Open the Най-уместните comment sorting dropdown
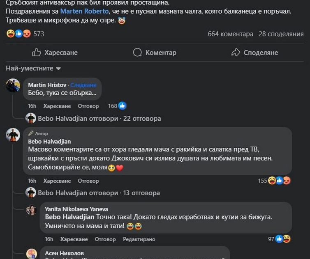The height and width of the screenshot is (259, 310). pyautogui.click(x=33, y=69)
